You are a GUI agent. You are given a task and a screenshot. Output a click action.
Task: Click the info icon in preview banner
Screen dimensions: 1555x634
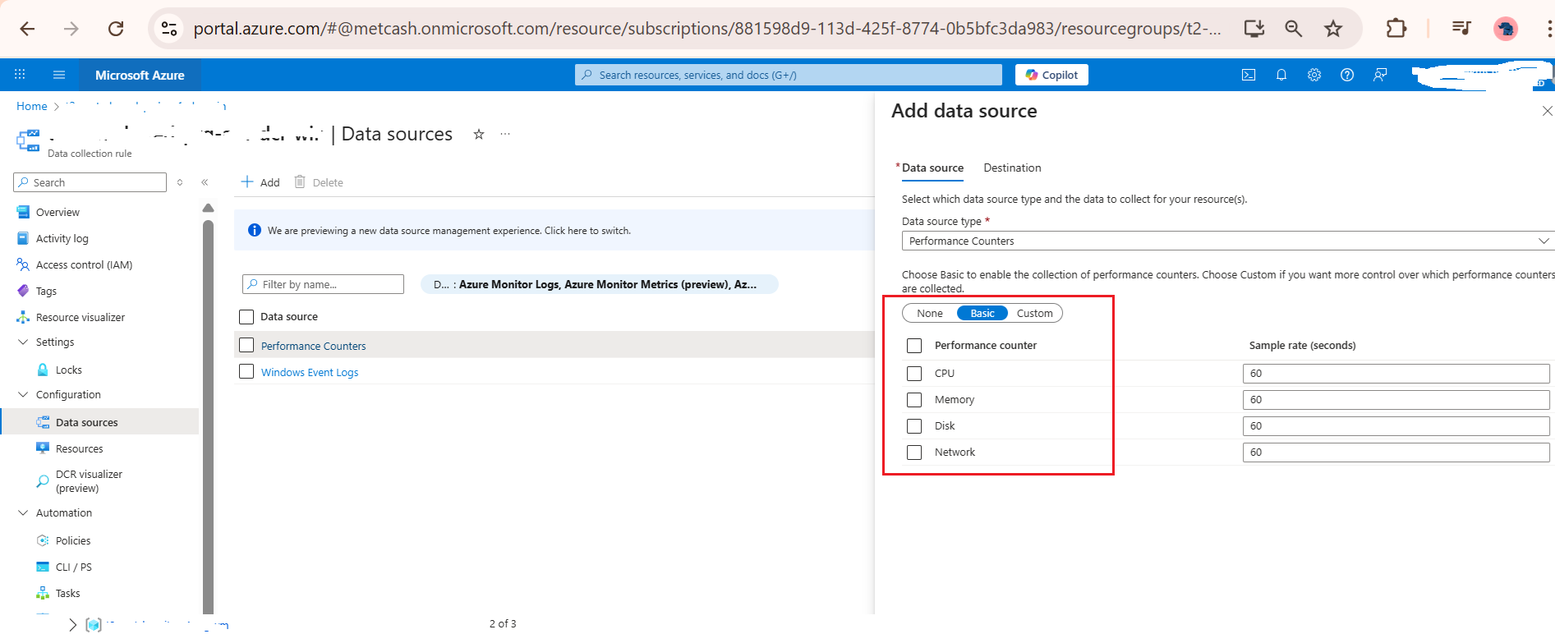coord(255,231)
